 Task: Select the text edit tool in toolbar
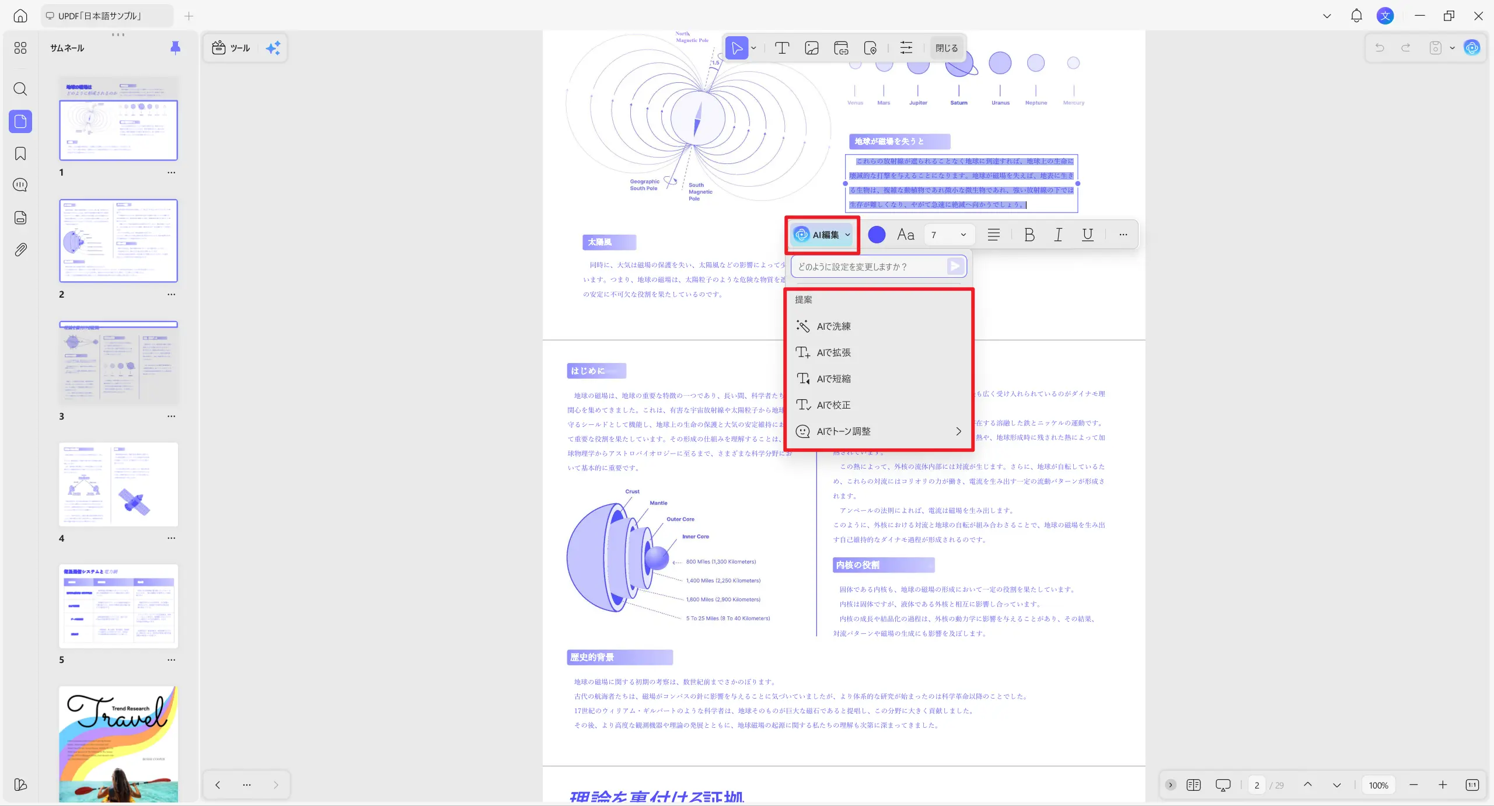click(781, 48)
